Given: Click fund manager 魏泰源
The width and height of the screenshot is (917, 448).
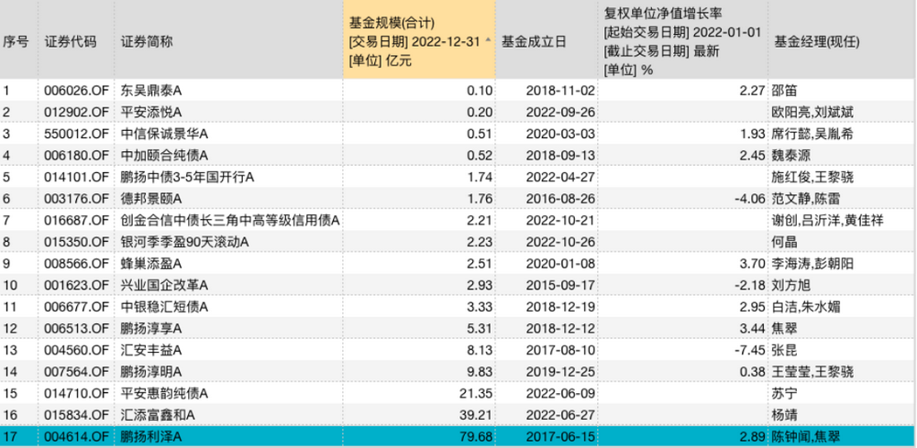Looking at the screenshot, I should pyautogui.click(x=790, y=156).
